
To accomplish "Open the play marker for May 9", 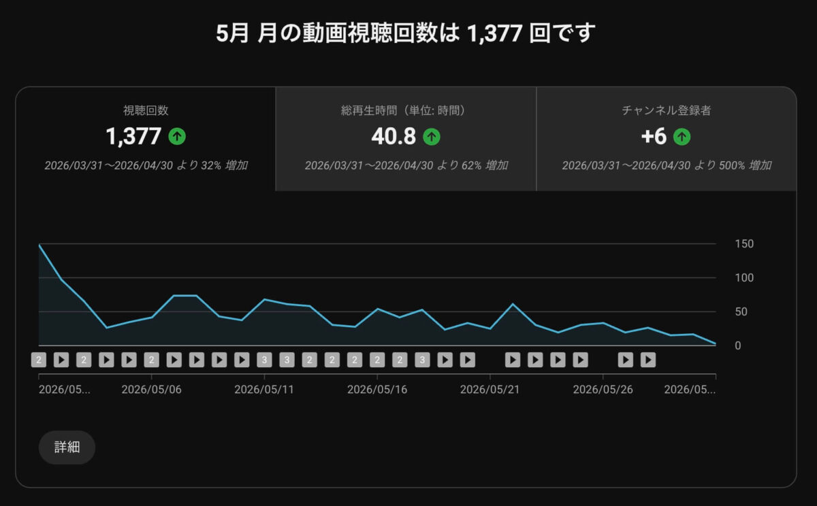I will 219,360.
